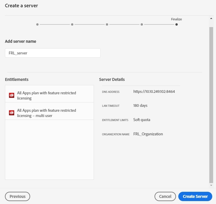
Task: Click the FRL_Organization organization name value
Action: coord(148,134)
